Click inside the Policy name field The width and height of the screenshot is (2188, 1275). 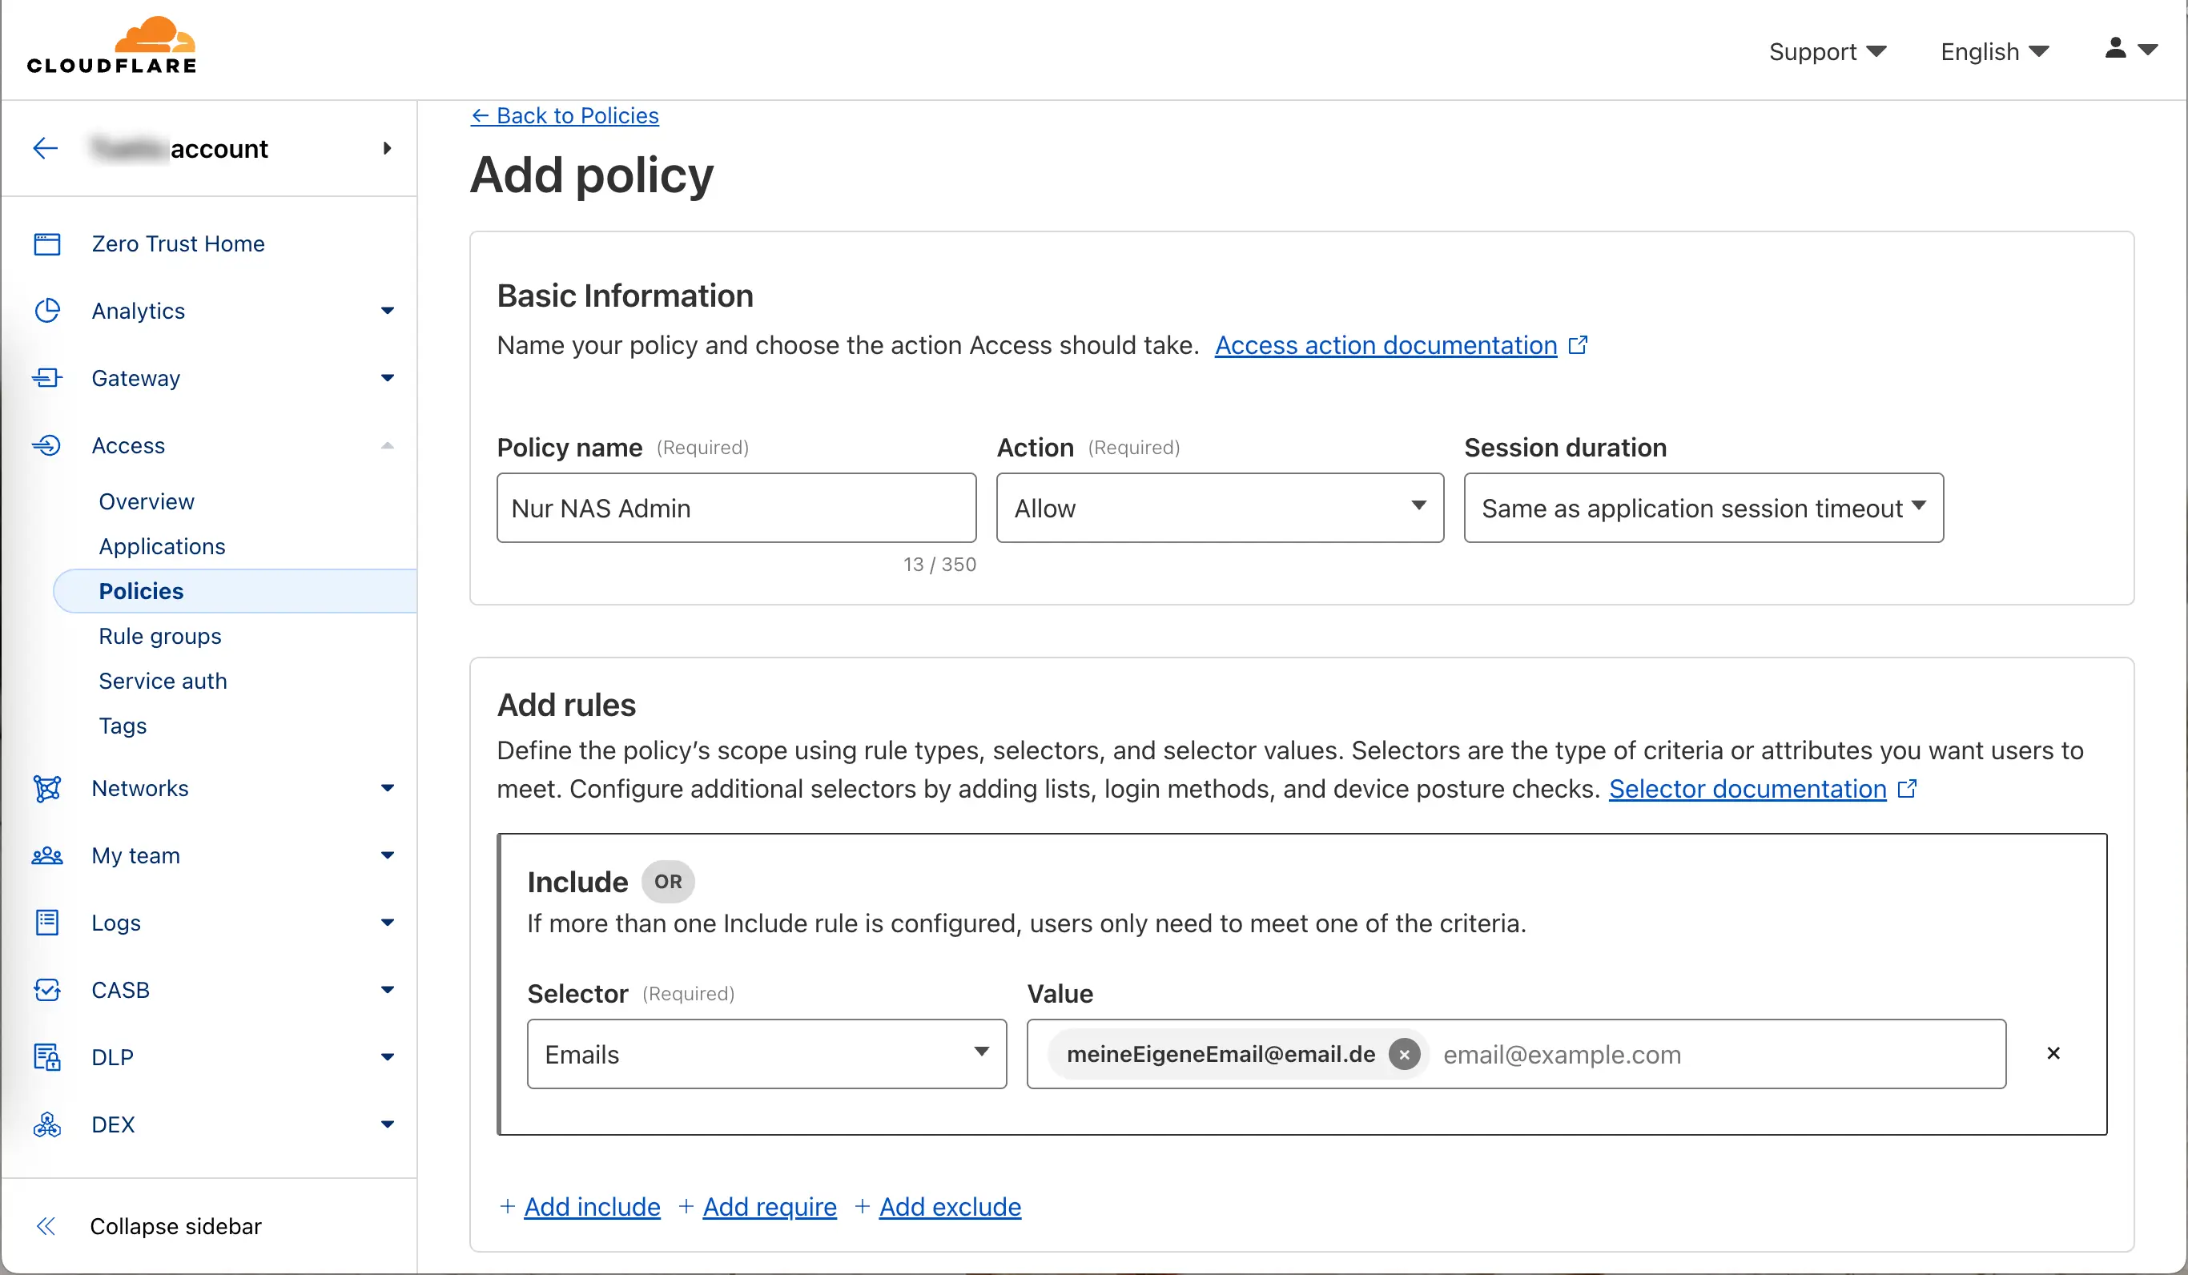[x=735, y=507]
